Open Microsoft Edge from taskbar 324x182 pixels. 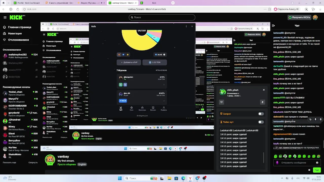183,178
